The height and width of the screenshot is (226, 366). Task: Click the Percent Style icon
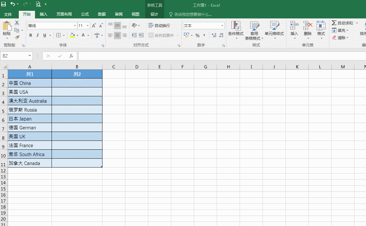click(197, 36)
